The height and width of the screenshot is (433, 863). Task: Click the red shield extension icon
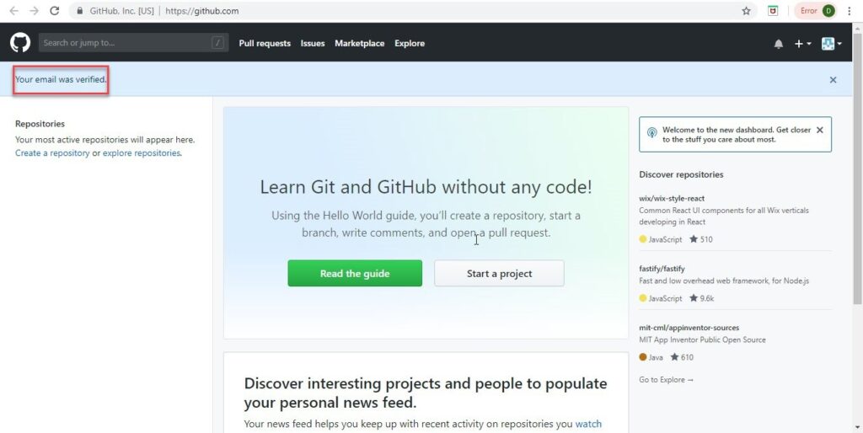tap(773, 11)
